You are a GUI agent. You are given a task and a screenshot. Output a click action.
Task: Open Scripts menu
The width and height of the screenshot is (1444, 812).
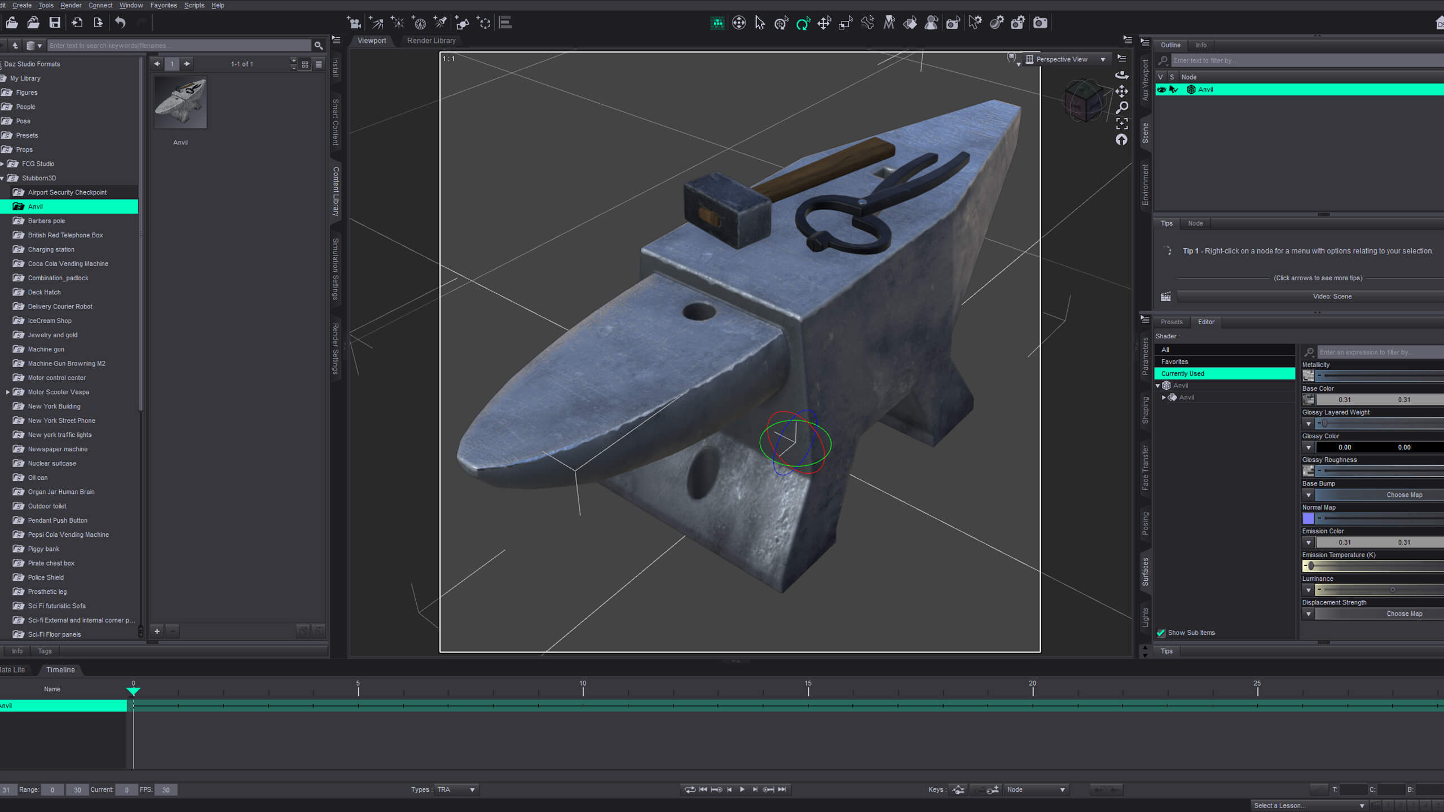coord(194,5)
